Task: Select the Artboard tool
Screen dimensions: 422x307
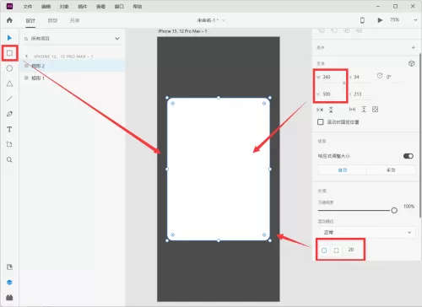Action: point(9,144)
